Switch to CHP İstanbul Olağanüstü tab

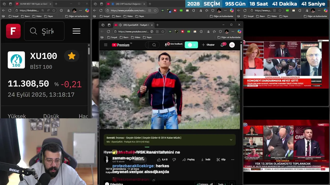coord(126,4)
